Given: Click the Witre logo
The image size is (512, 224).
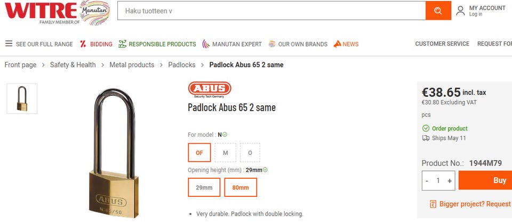Looking at the screenshot, I should click(41, 11).
